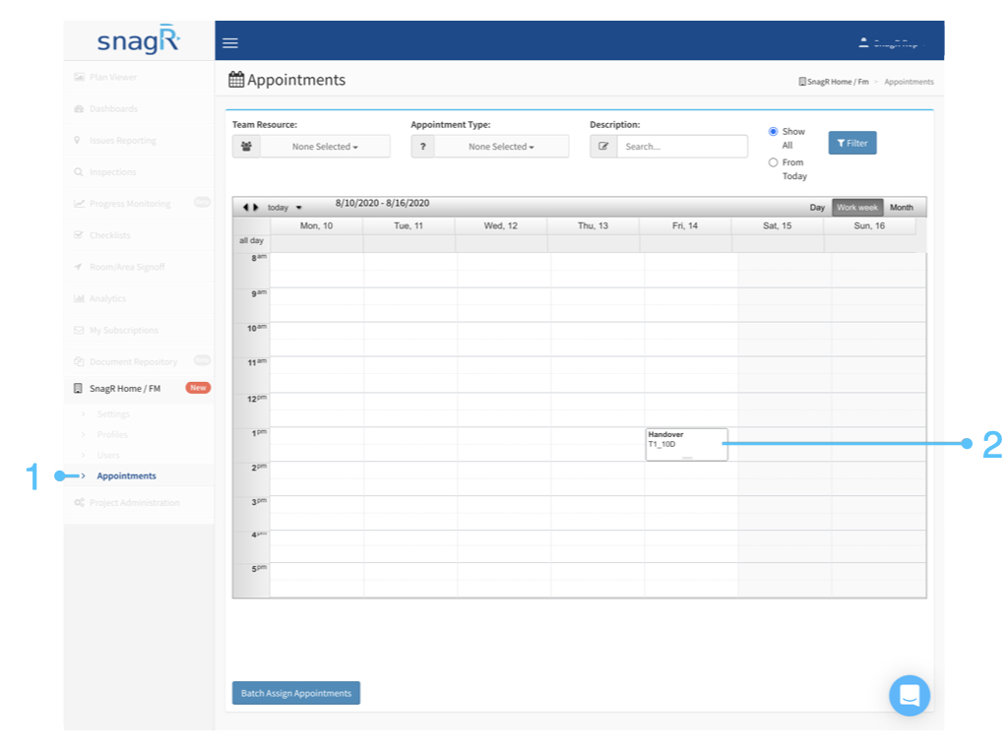This screenshot has height=756, width=1008.
Task: Click the Fri, 14 column header
Action: coord(685,225)
